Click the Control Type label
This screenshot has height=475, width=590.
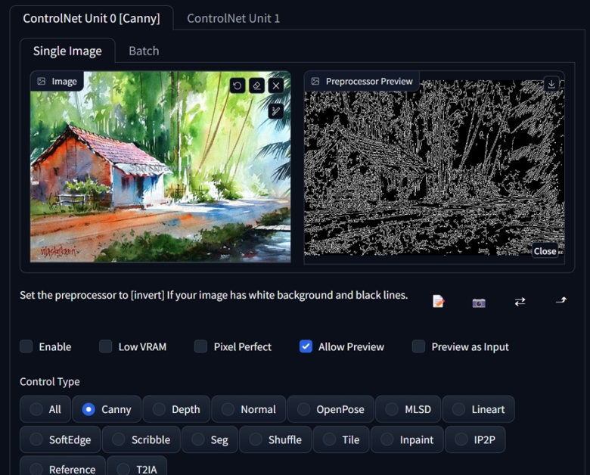[x=50, y=381]
